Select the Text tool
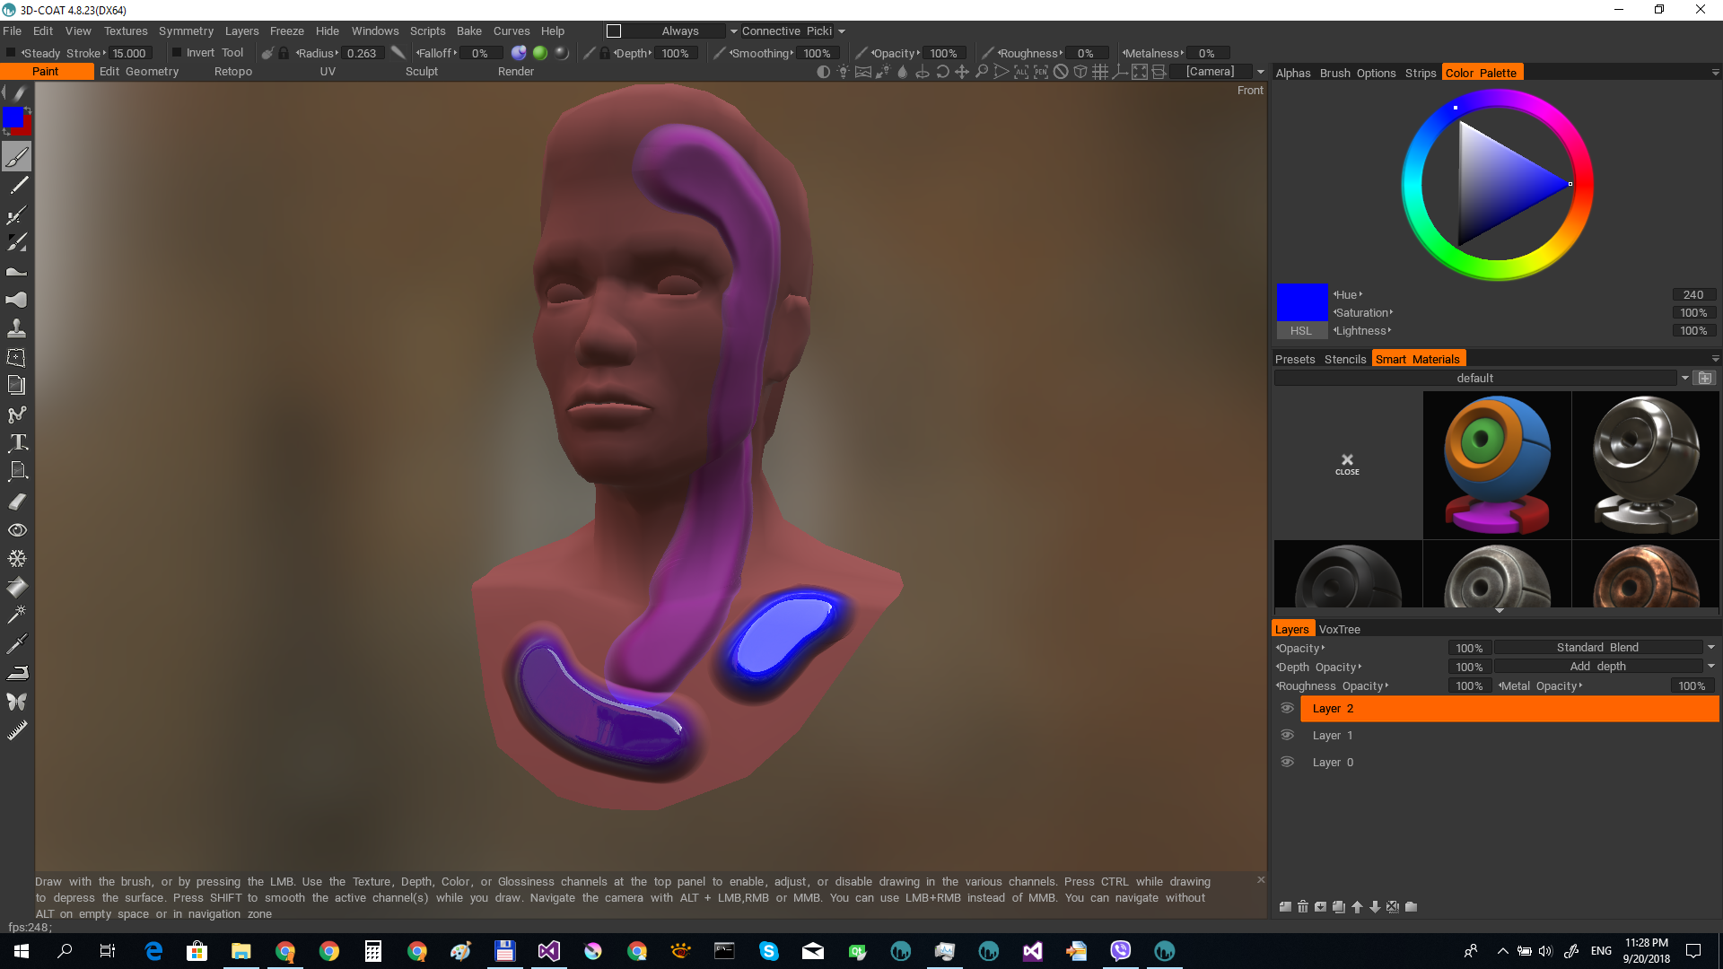 coord(16,442)
